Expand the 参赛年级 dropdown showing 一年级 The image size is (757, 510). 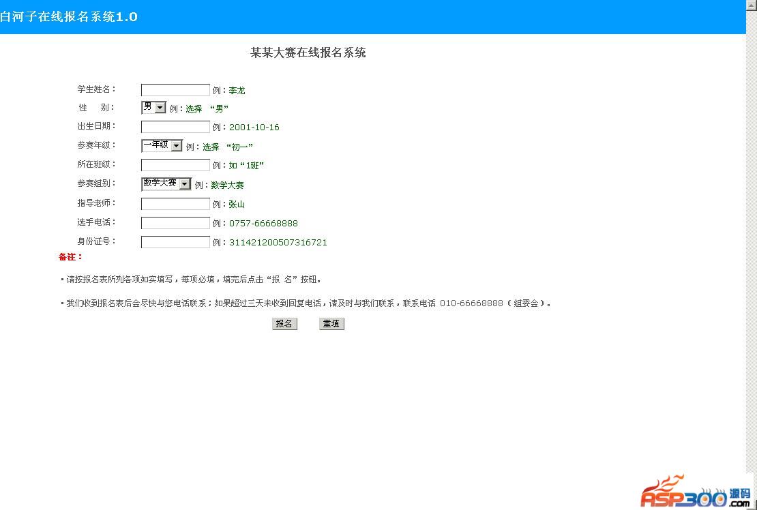(162, 145)
